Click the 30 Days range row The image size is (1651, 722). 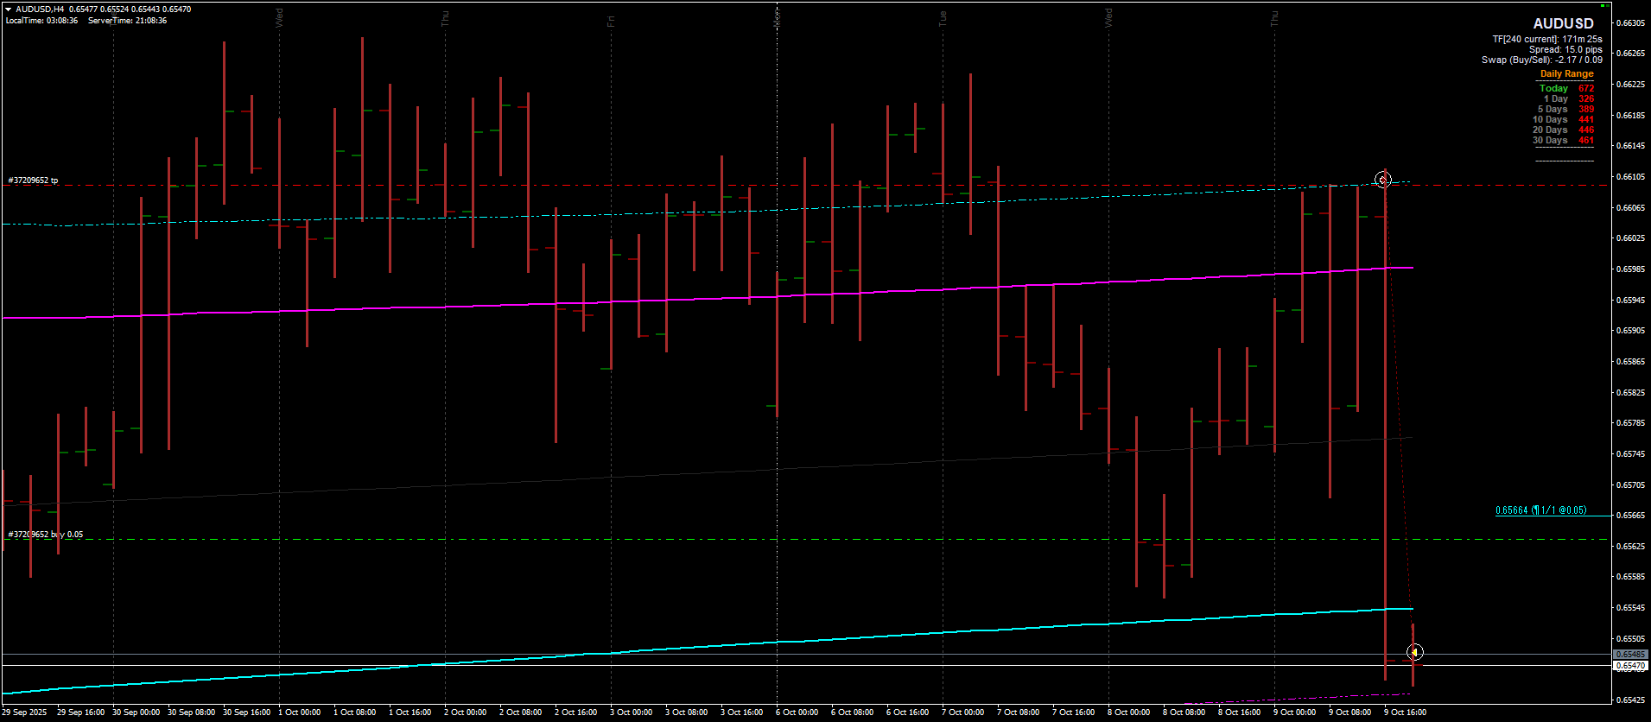pyautogui.click(x=1563, y=140)
